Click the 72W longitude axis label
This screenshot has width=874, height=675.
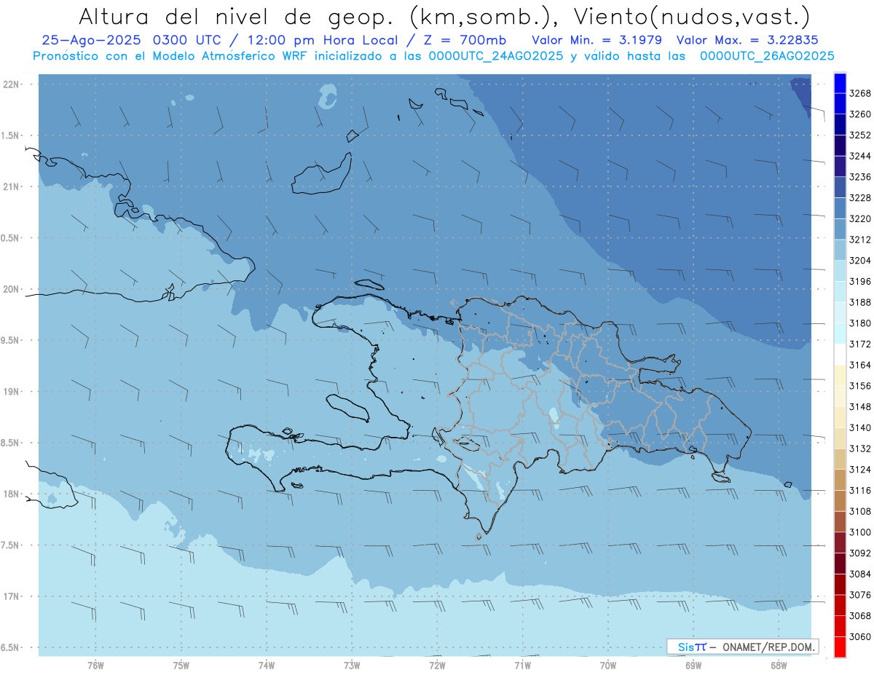point(437,666)
